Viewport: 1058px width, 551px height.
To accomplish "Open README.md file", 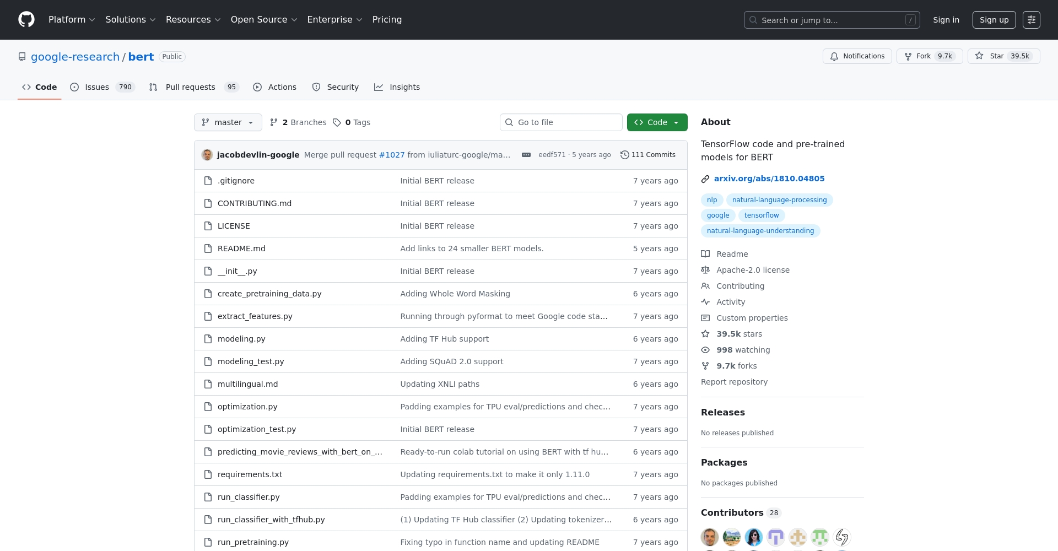I will click(x=241, y=249).
